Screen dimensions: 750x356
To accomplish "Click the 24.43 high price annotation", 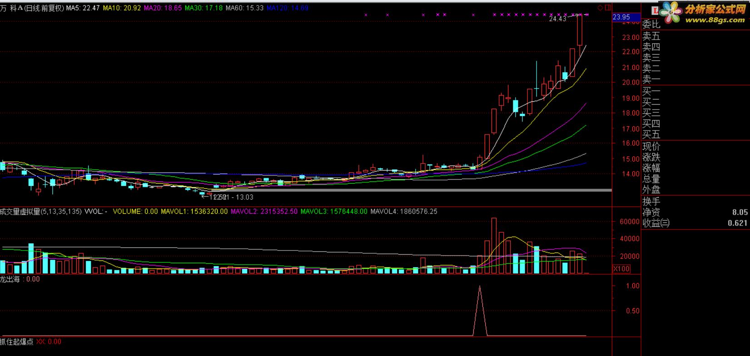I will [557, 19].
